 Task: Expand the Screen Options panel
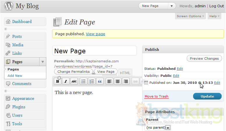click(x=190, y=16)
